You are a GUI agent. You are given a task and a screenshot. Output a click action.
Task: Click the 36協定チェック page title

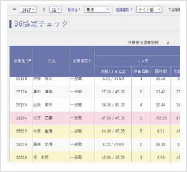pyautogui.click(x=41, y=24)
